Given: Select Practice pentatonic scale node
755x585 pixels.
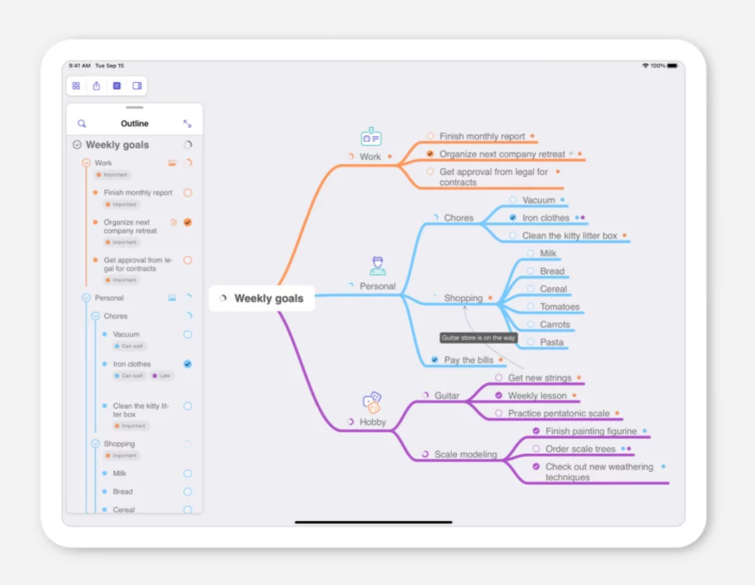Looking at the screenshot, I should [559, 414].
